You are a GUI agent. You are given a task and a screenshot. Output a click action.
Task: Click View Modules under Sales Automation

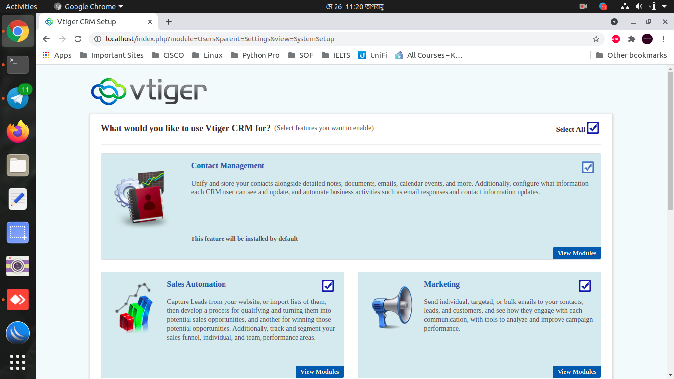click(x=319, y=371)
